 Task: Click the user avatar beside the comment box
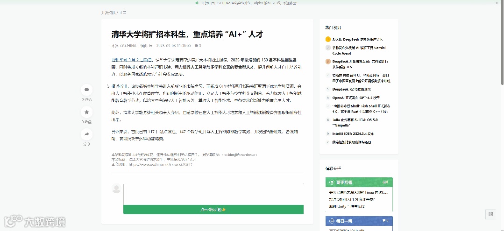116,188
